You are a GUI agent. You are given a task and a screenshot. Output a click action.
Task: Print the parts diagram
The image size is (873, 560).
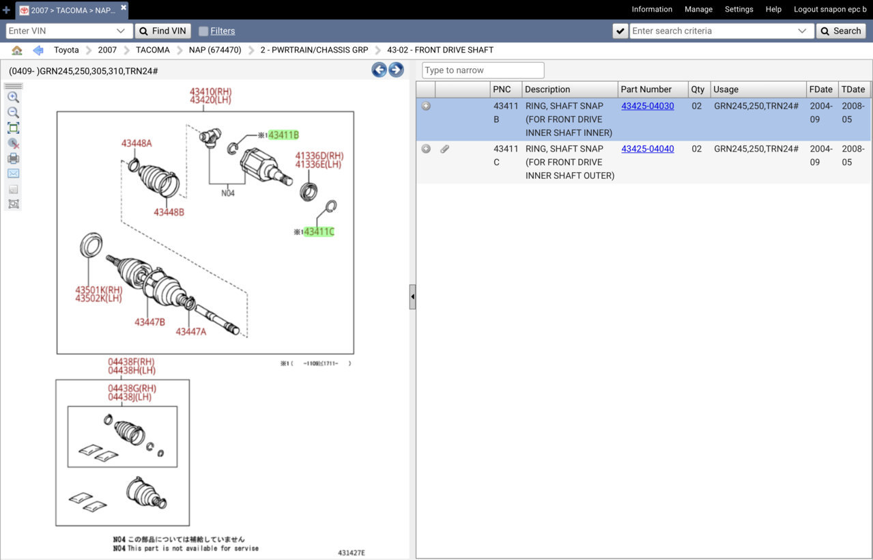[13, 158]
